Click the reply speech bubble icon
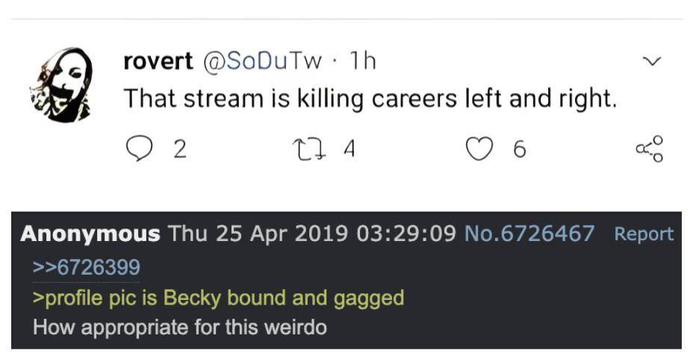 (139, 148)
